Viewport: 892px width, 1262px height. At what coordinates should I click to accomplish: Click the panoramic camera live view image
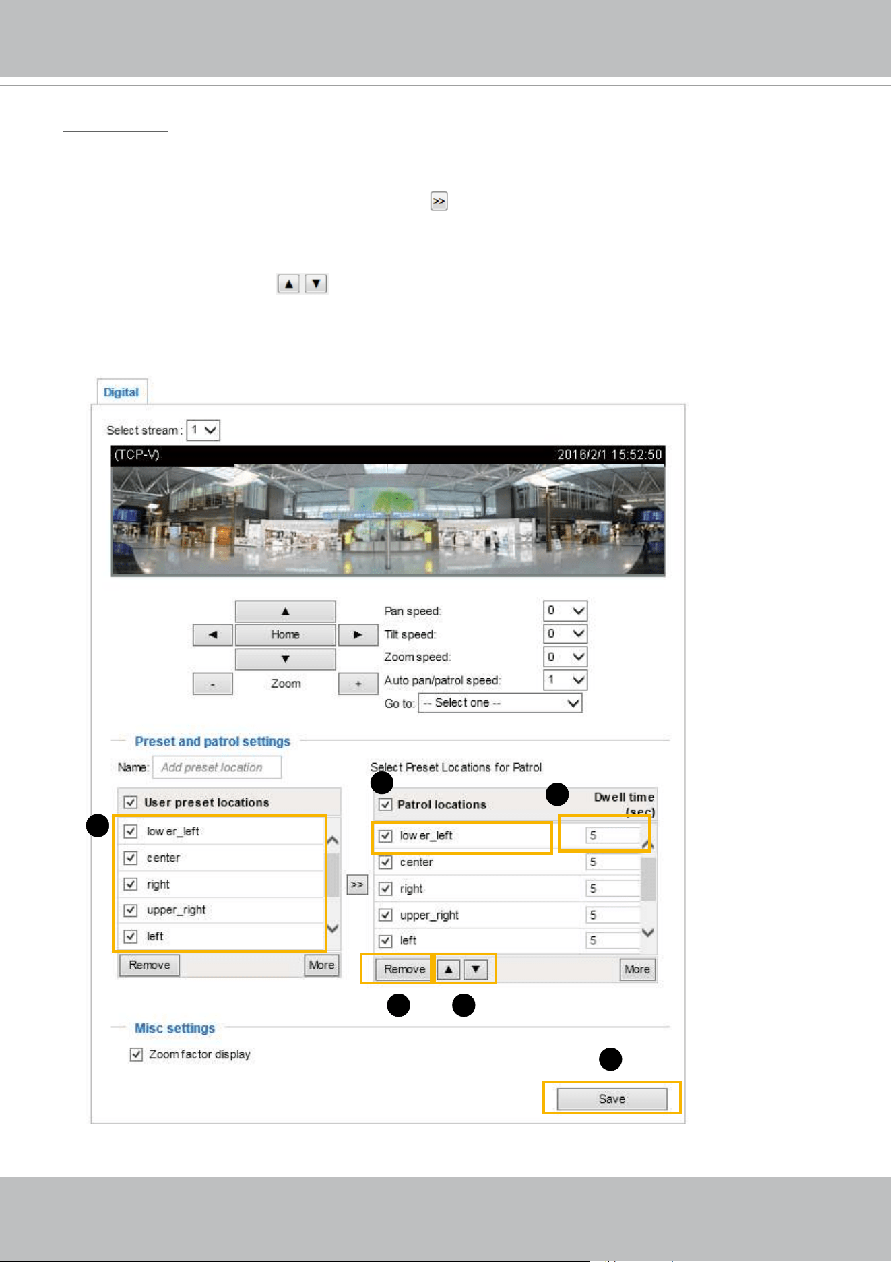click(x=388, y=520)
